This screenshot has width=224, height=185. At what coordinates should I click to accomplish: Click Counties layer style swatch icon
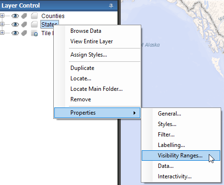34,16
